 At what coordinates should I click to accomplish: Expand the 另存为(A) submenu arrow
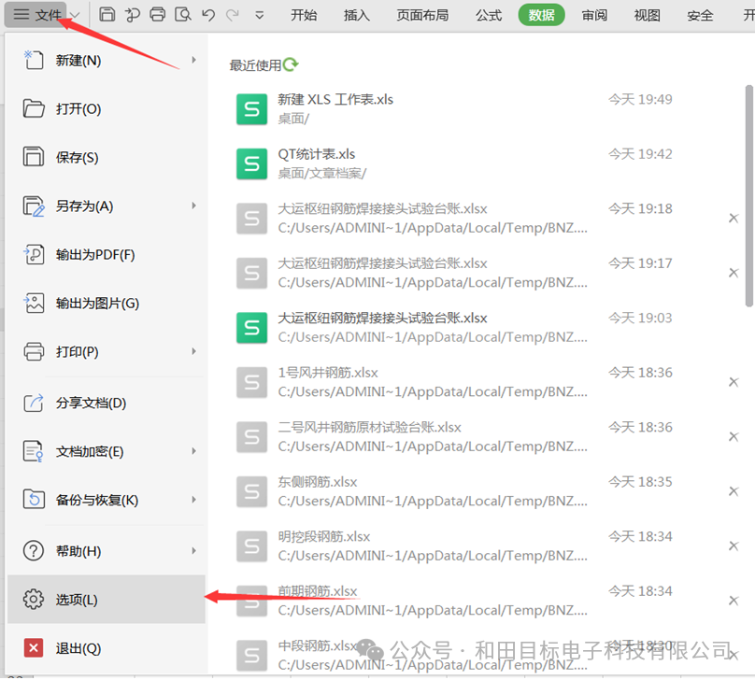point(194,206)
